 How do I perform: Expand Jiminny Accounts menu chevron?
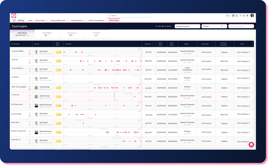point(85,21)
